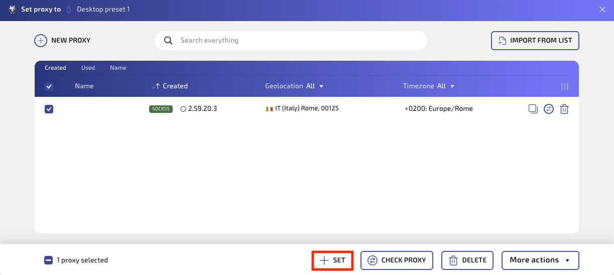
Task: Click the wolf logo in title bar
Action: click(13, 10)
